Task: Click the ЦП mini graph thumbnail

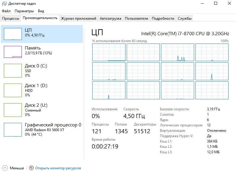Action: pyautogui.click(x=13, y=34)
